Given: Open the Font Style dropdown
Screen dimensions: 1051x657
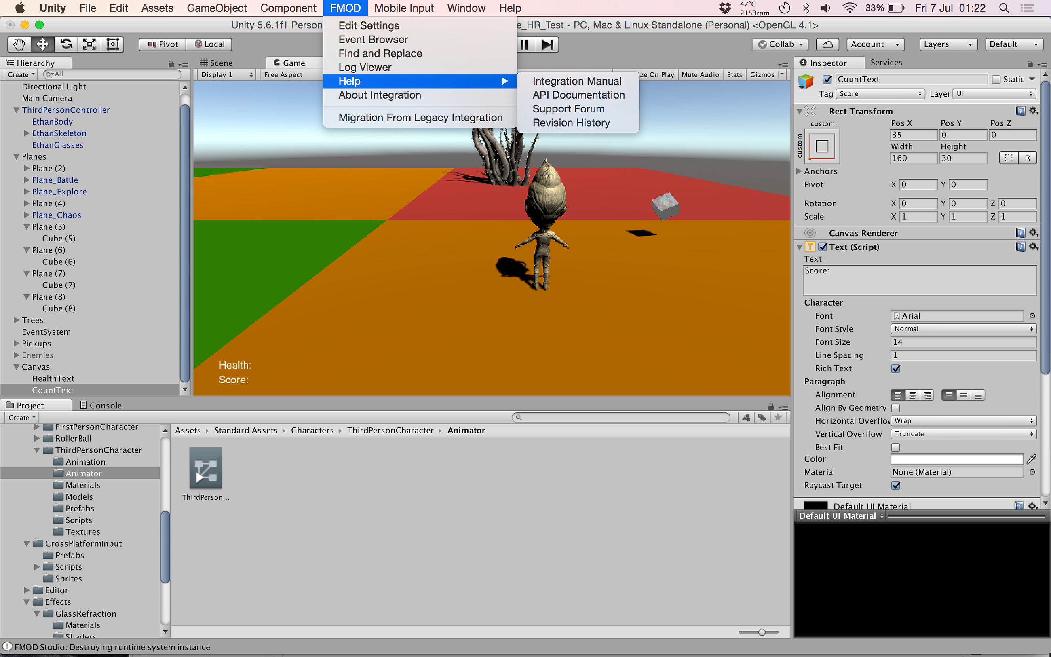Looking at the screenshot, I should [x=963, y=329].
